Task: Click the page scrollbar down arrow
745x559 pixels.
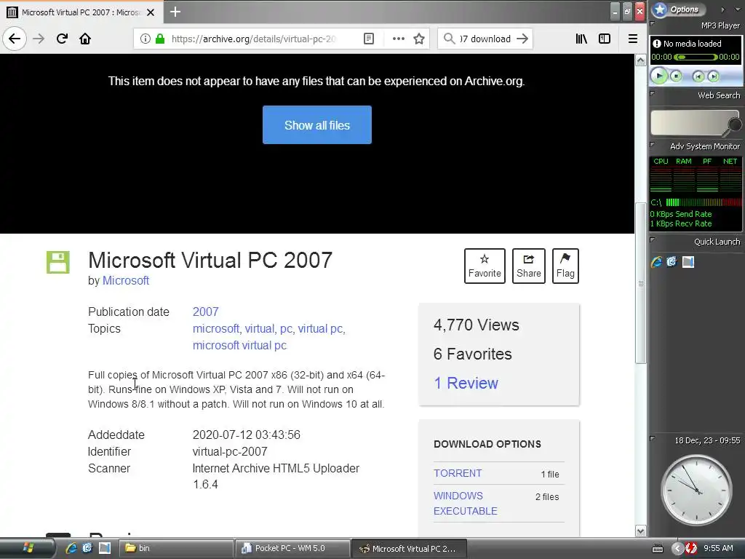Action: pos(640,531)
